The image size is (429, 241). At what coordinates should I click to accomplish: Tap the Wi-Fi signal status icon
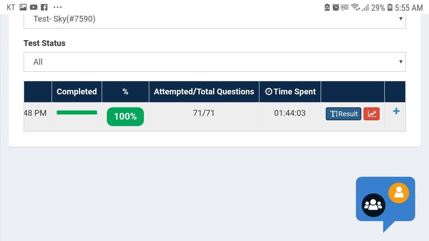355,7
